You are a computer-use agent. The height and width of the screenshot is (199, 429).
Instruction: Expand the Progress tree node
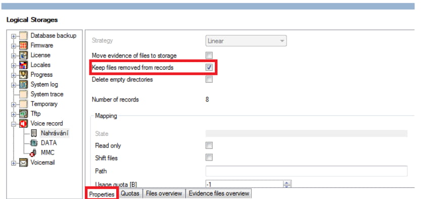click(x=14, y=75)
